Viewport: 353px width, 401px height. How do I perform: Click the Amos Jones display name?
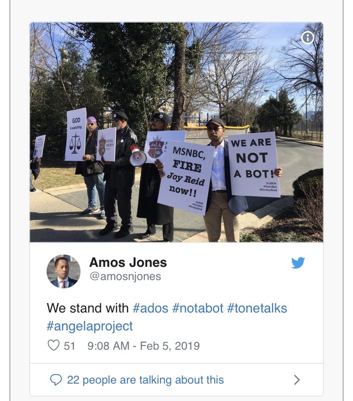(x=128, y=262)
